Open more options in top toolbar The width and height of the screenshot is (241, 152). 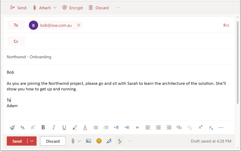[118, 8]
